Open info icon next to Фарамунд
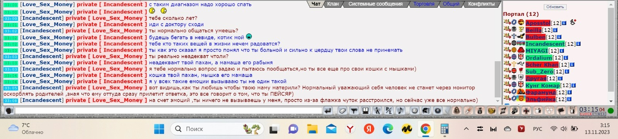The height and width of the screenshot is (139, 618). coord(569,92)
